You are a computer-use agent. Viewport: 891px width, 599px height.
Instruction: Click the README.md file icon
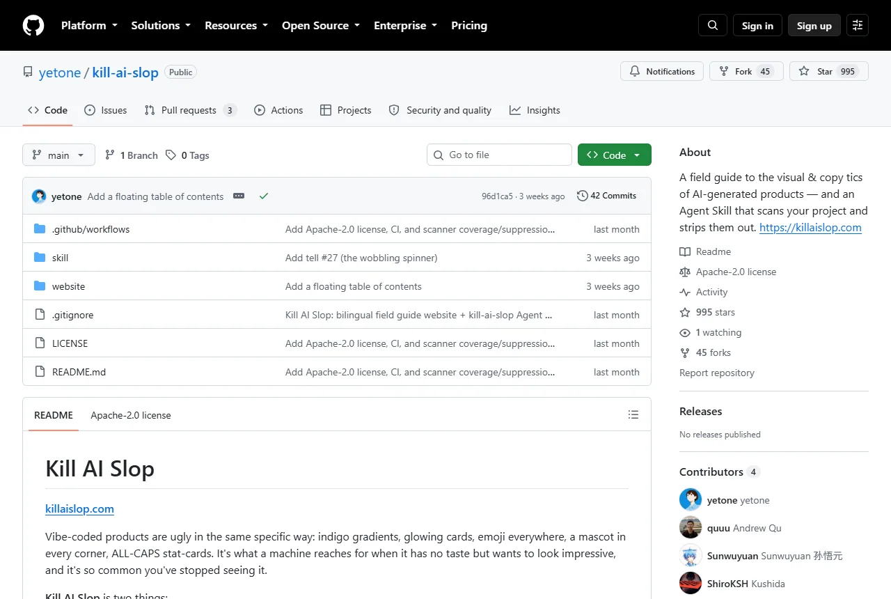pyautogui.click(x=40, y=372)
